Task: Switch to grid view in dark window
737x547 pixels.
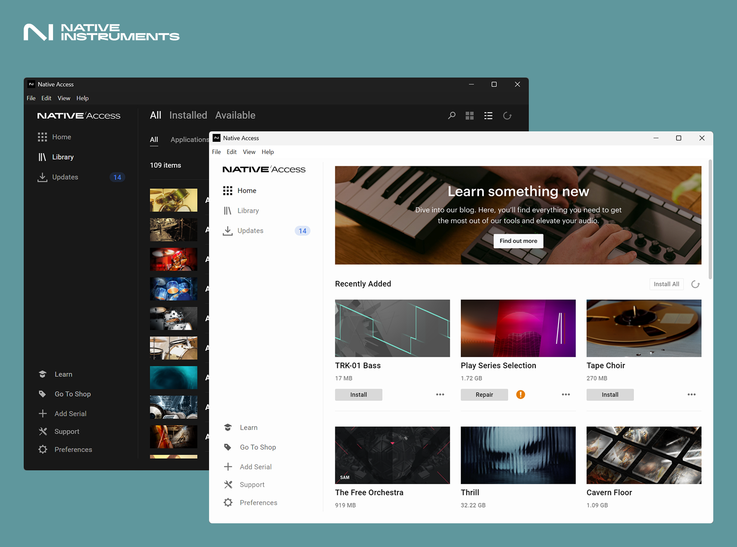Action: [x=470, y=115]
